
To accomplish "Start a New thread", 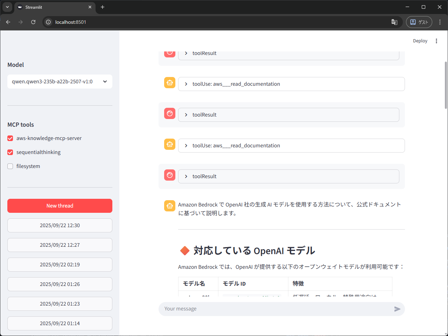I will point(60,206).
